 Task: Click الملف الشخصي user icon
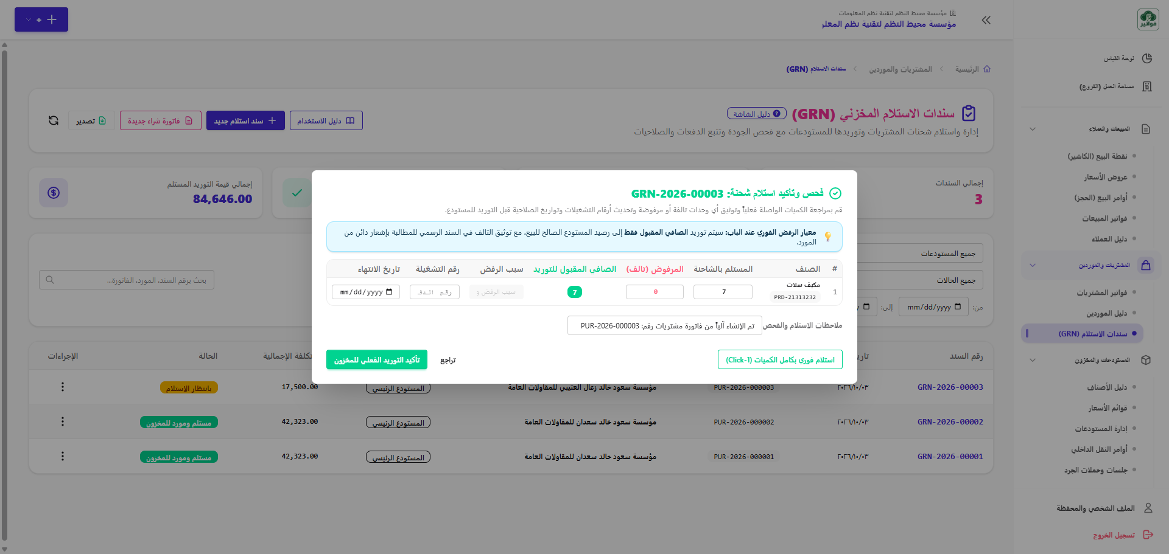coord(1148,508)
